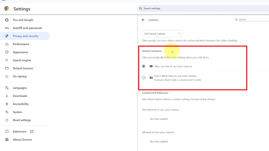
Task: Open Search engine settings section
Action: coord(22,60)
